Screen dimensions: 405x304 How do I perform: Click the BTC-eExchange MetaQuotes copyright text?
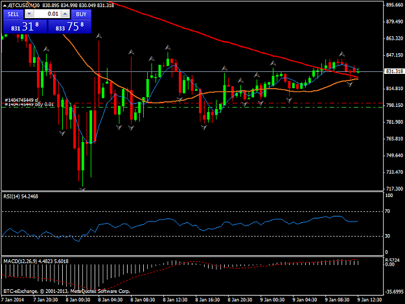pos(67,291)
